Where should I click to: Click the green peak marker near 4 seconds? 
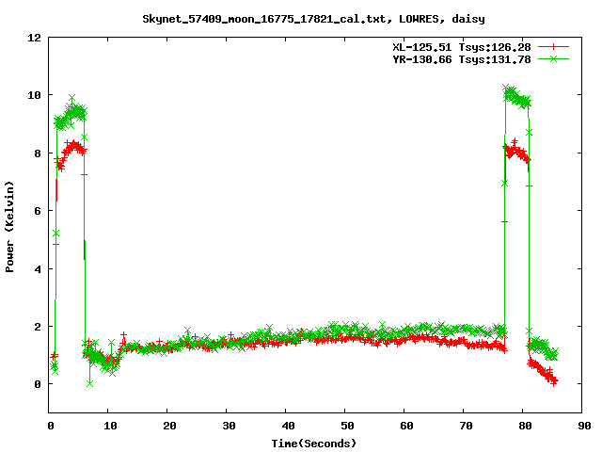point(72,97)
